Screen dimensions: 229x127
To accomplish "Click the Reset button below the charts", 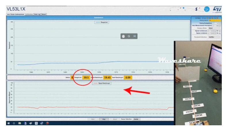I will pos(115,119).
